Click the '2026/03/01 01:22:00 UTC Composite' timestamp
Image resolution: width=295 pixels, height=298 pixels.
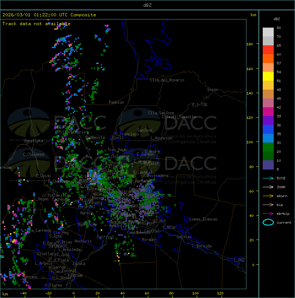point(49,15)
